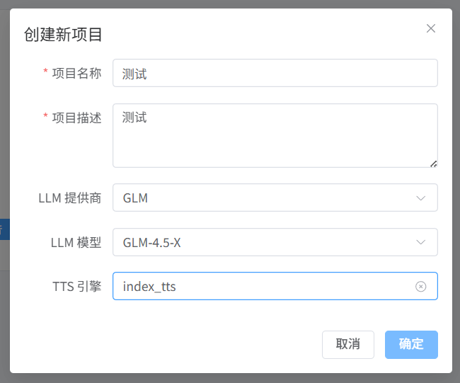Click the blue button behind the dialog's left edge
Screen dimensions: 460x383
pos(4,229)
